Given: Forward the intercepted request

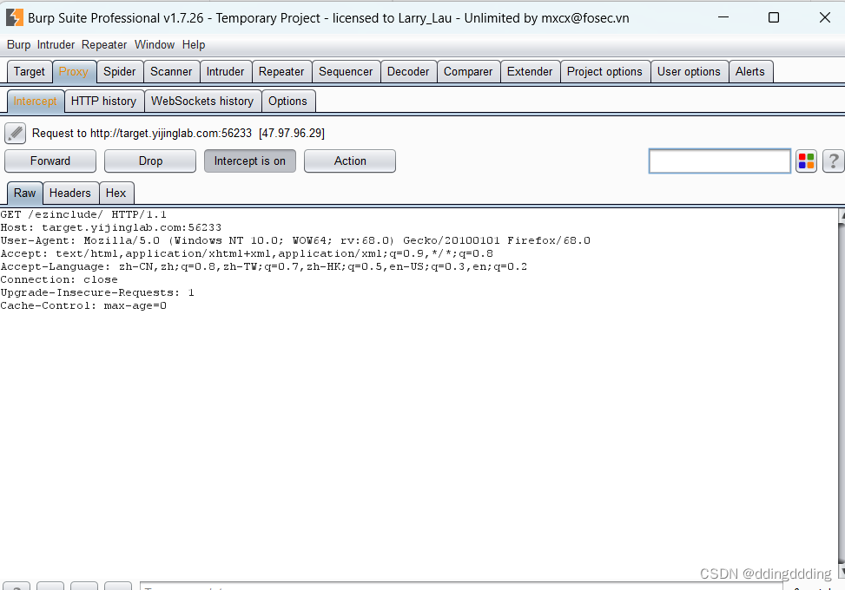Looking at the screenshot, I should click(x=50, y=161).
